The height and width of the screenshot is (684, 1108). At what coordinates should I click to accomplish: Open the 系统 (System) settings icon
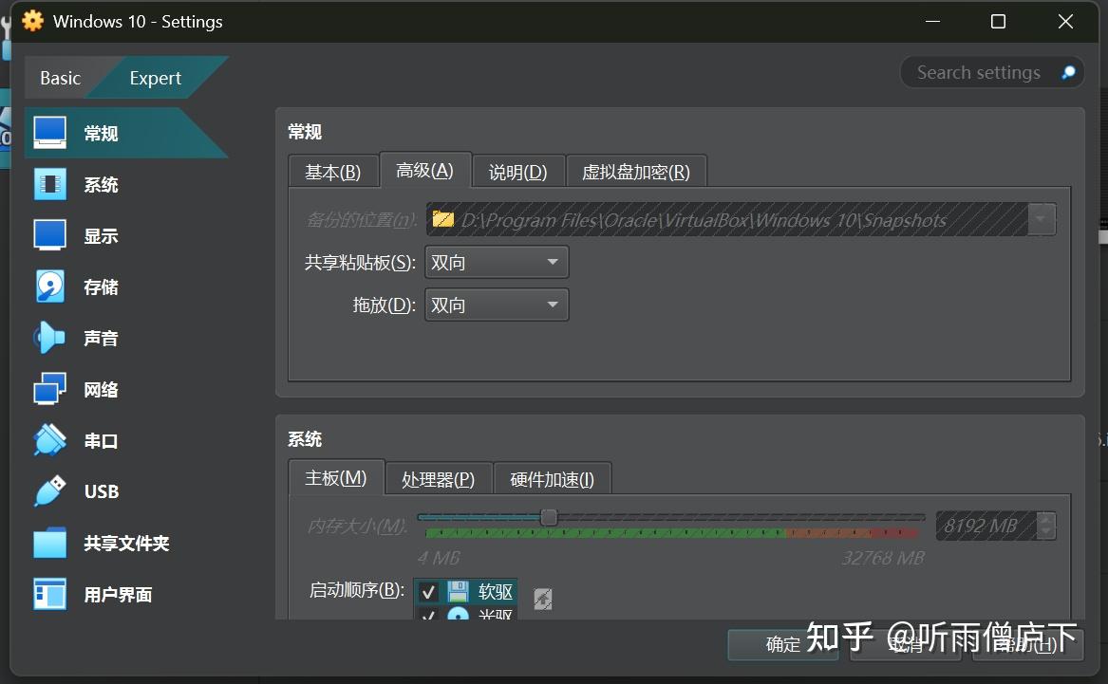click(50, 184)
